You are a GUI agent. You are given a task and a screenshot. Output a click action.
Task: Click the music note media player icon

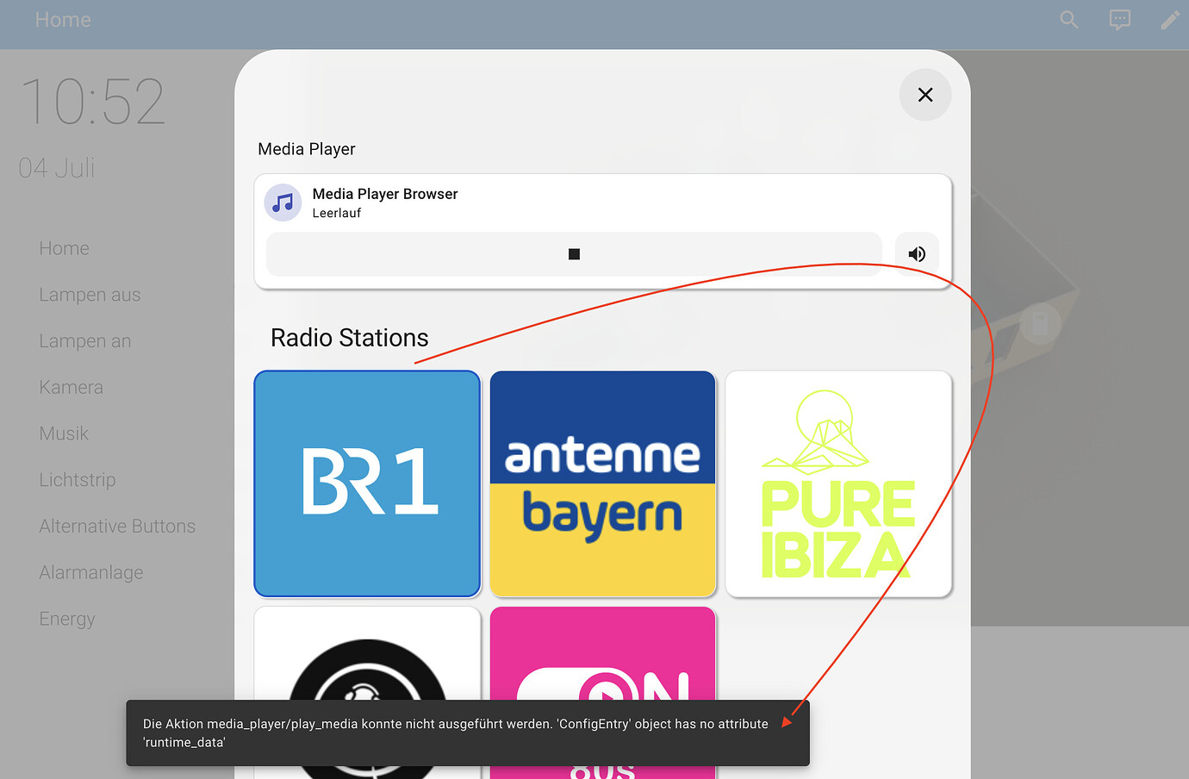coord(283,202)
